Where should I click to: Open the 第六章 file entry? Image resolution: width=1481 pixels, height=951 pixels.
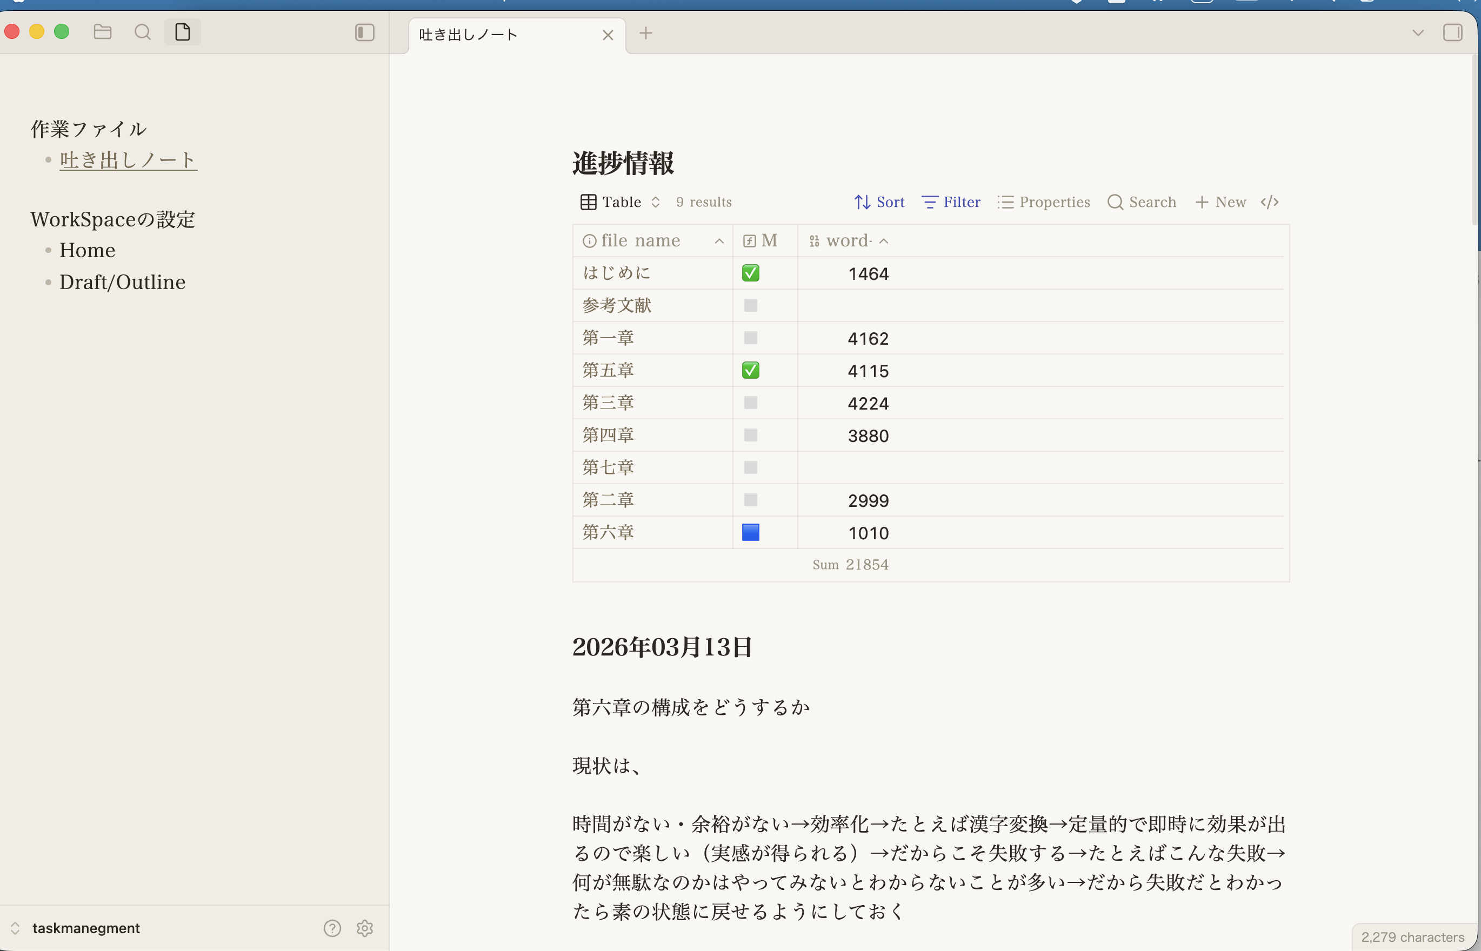pos(608,532)
